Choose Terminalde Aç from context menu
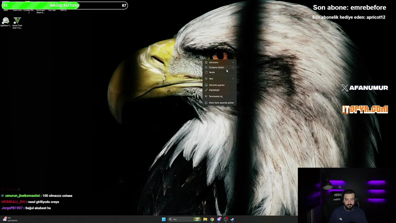Screen dimensions: 396x223 [x=219, y=96]
